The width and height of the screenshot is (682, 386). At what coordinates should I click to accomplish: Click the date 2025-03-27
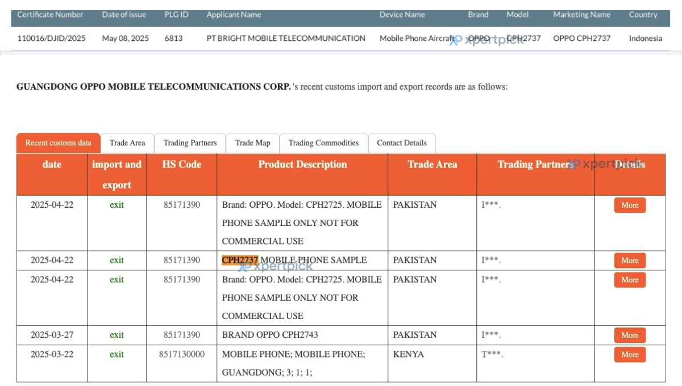[52, 335]
